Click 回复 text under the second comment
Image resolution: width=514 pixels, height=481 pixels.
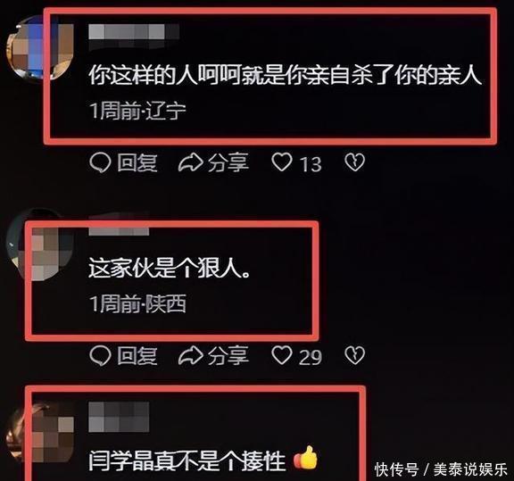tap(137, 356)
